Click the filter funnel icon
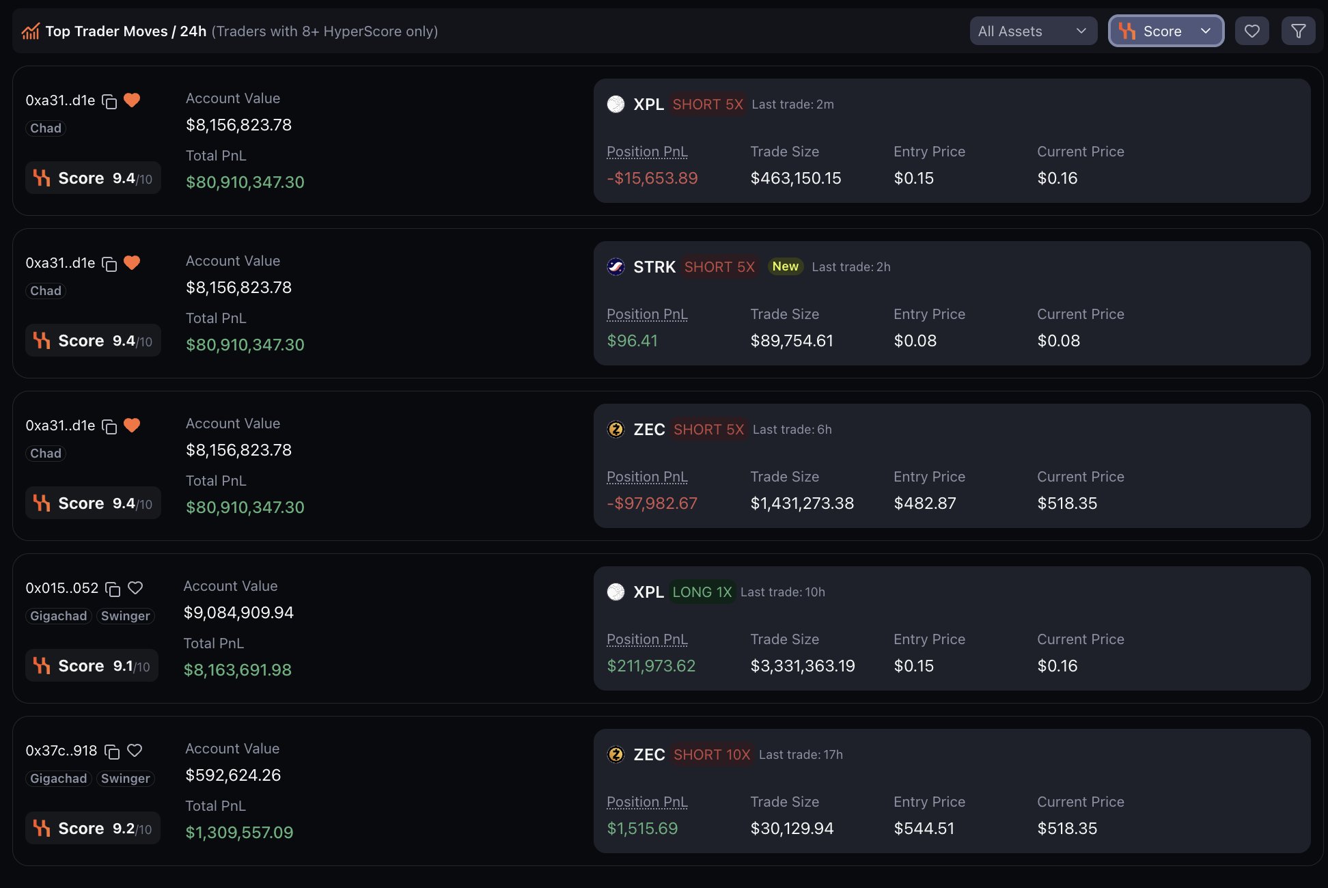The image size is (1328, 888). tap(1298, 31)
